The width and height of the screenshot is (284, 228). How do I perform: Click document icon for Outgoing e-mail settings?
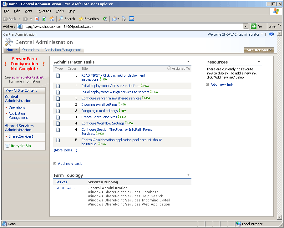click(x=58, y=111)
